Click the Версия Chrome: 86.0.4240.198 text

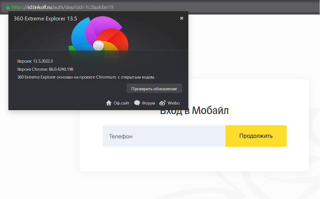click(45, 69)
